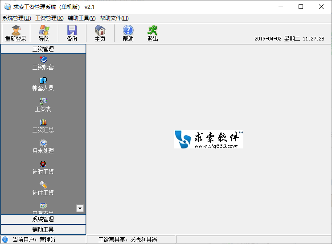The height and width of the screenshot is (244, 332).
Task: Click the date and time display
Action: coord(289,39)
